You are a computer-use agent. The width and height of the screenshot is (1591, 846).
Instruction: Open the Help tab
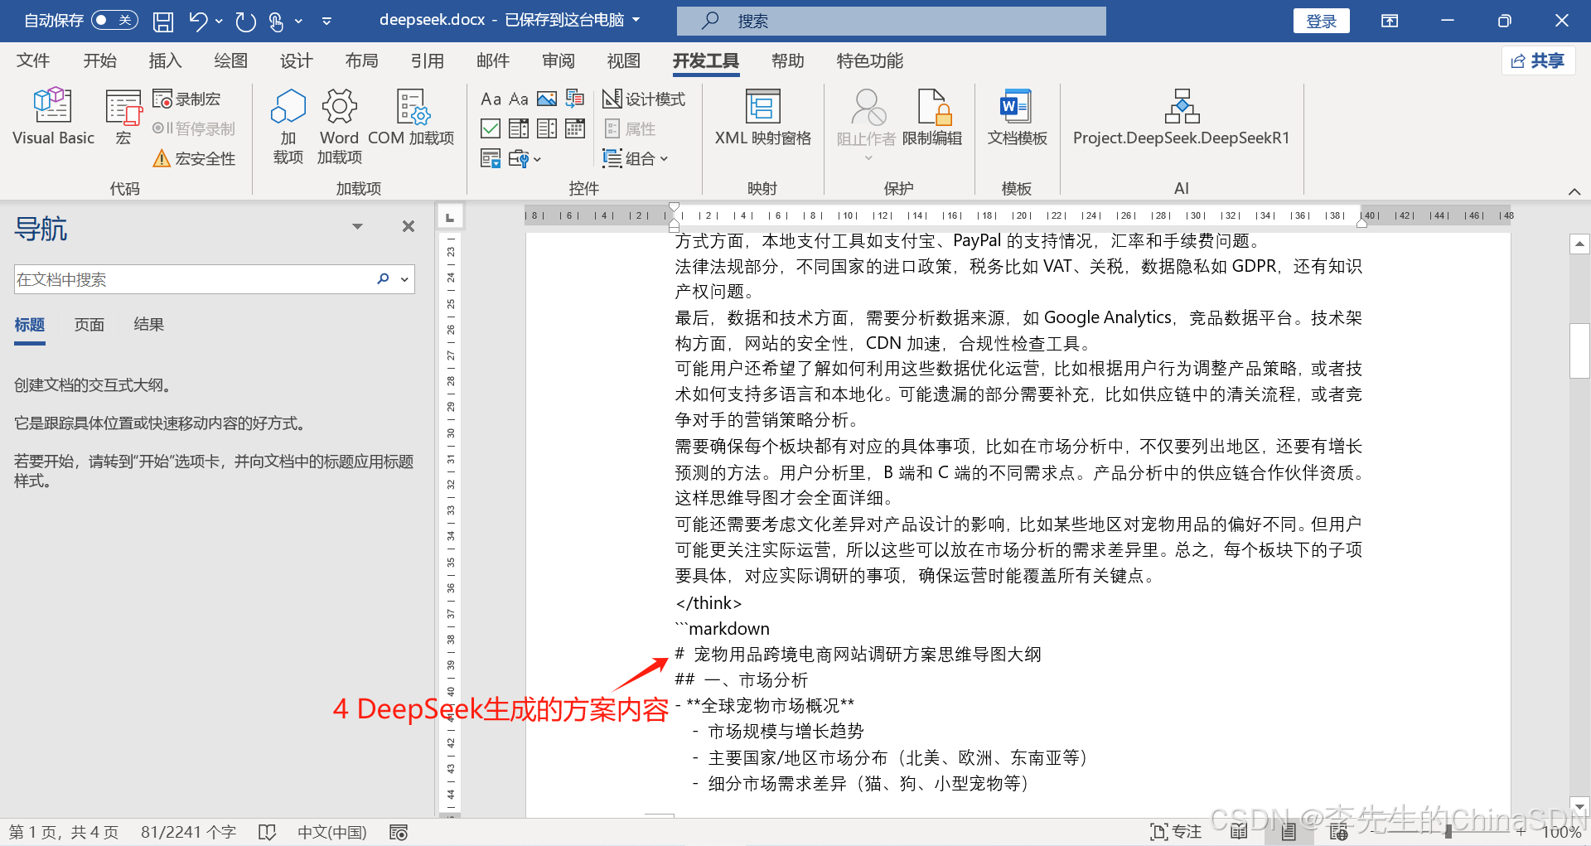click(787, 60)
